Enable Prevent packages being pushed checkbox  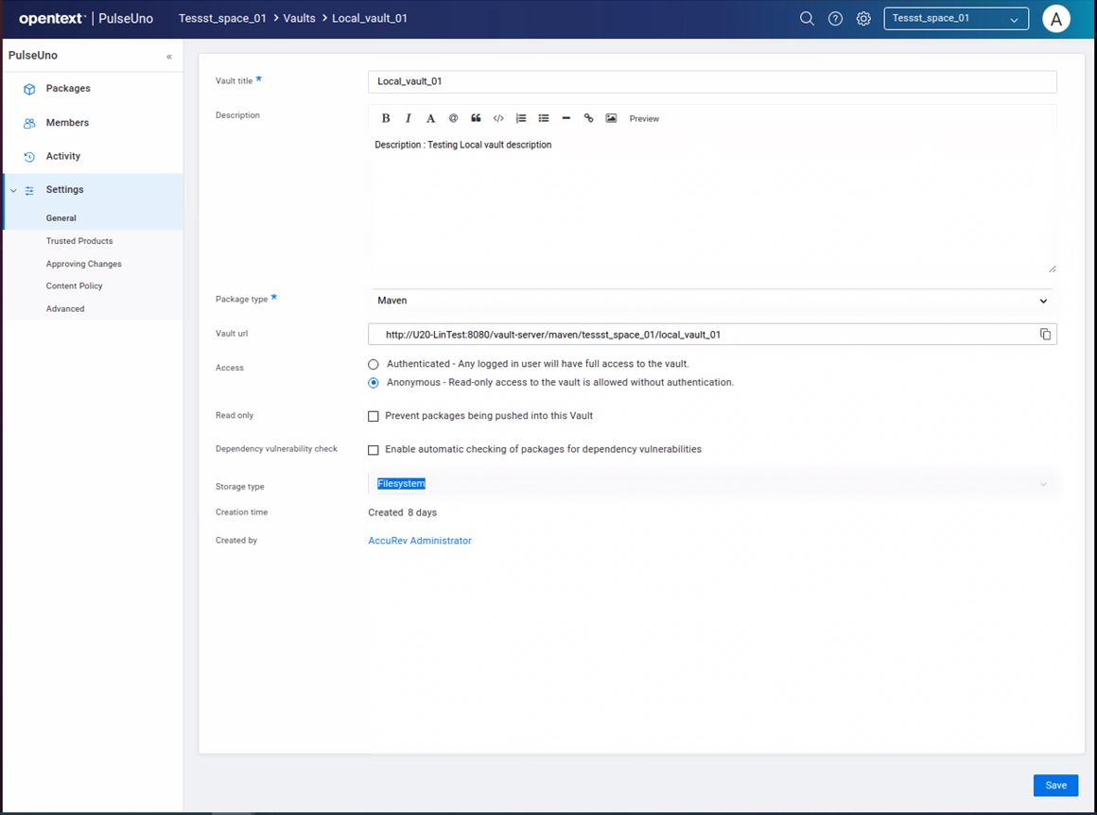[x=374, y=416]
